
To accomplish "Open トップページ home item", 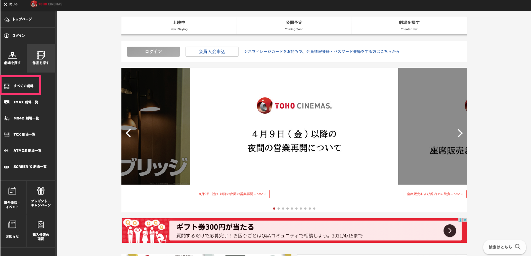I will point(28,19).
